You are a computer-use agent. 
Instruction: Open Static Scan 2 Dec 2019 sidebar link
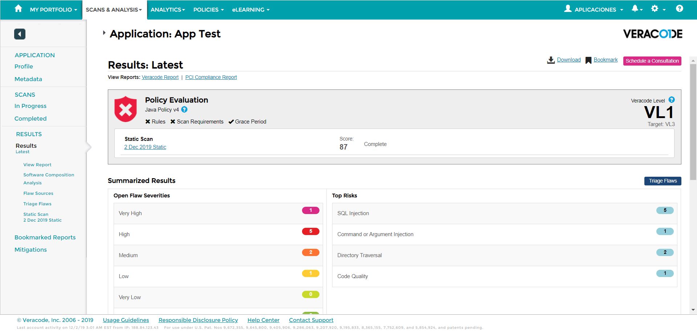coord(42,217)
